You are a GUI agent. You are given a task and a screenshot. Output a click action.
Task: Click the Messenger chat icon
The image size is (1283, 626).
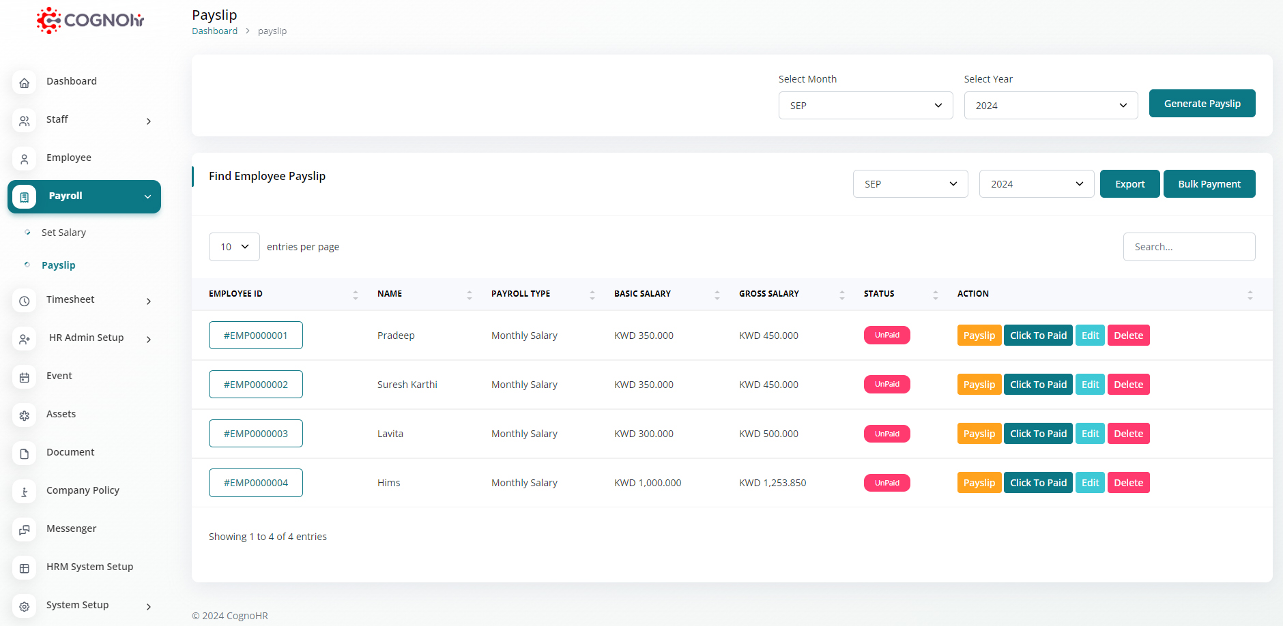tap(25, 530)
